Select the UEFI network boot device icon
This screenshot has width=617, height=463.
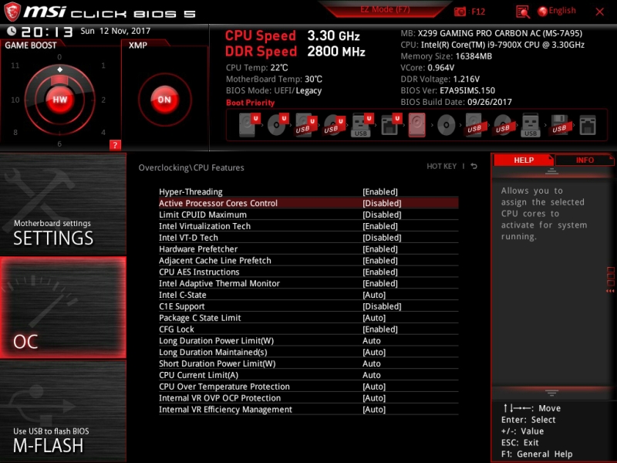coord(391,125)
